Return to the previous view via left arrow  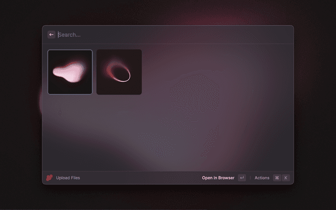51,35
